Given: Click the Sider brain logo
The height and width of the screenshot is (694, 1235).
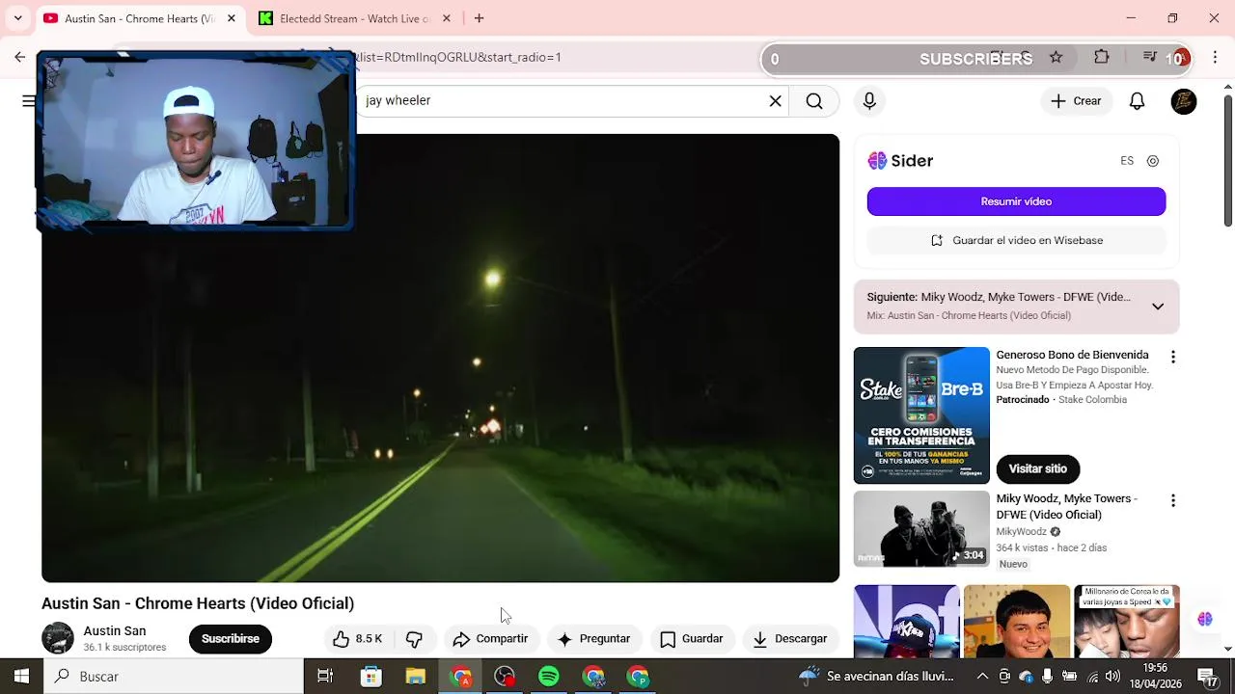Looking at the screenshot, I should [877, 161].
